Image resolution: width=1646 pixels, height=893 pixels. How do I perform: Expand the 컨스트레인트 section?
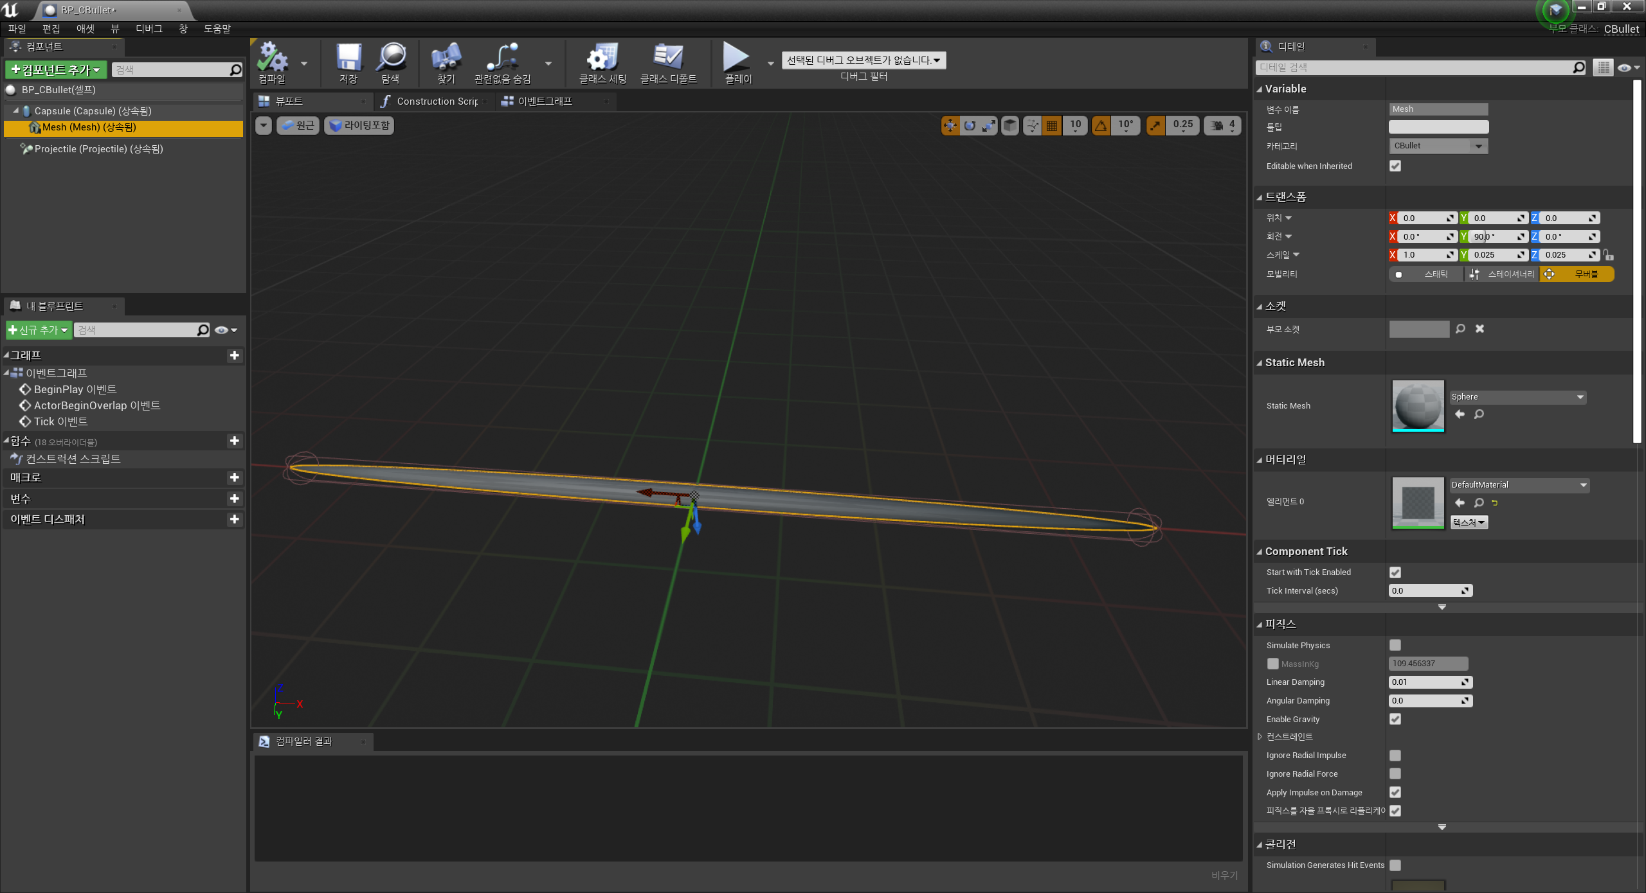click(1260, 737)
